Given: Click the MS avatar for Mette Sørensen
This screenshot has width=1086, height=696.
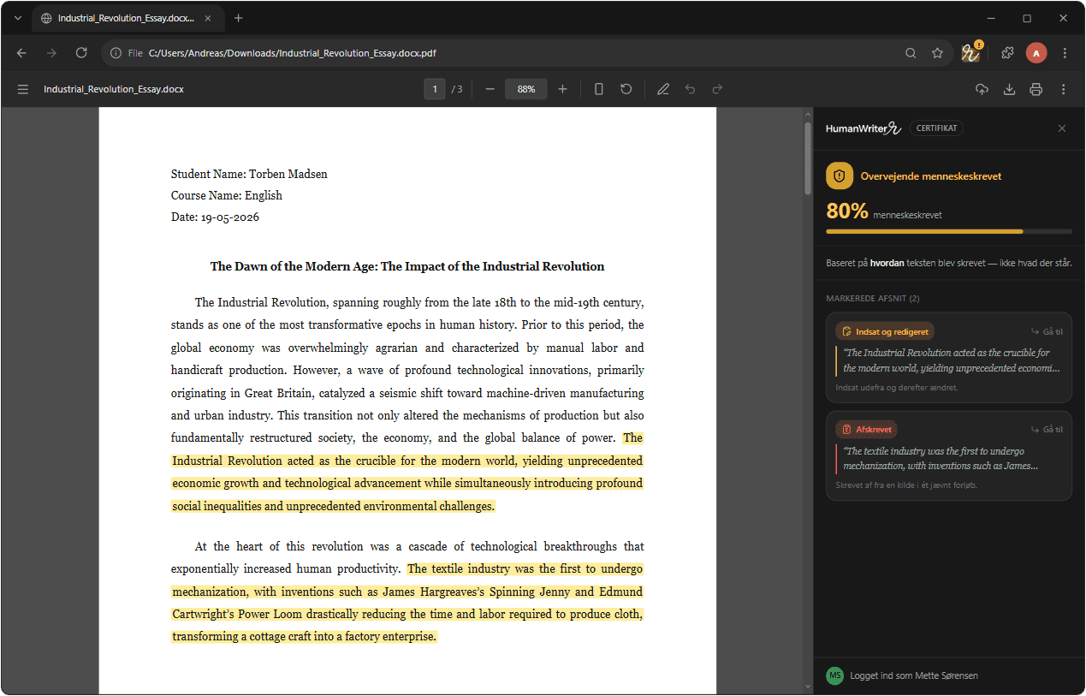Looking at the screenshot, I should (834, 675).
